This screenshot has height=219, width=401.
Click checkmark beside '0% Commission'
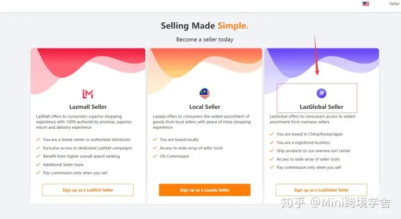click(155, 156)
